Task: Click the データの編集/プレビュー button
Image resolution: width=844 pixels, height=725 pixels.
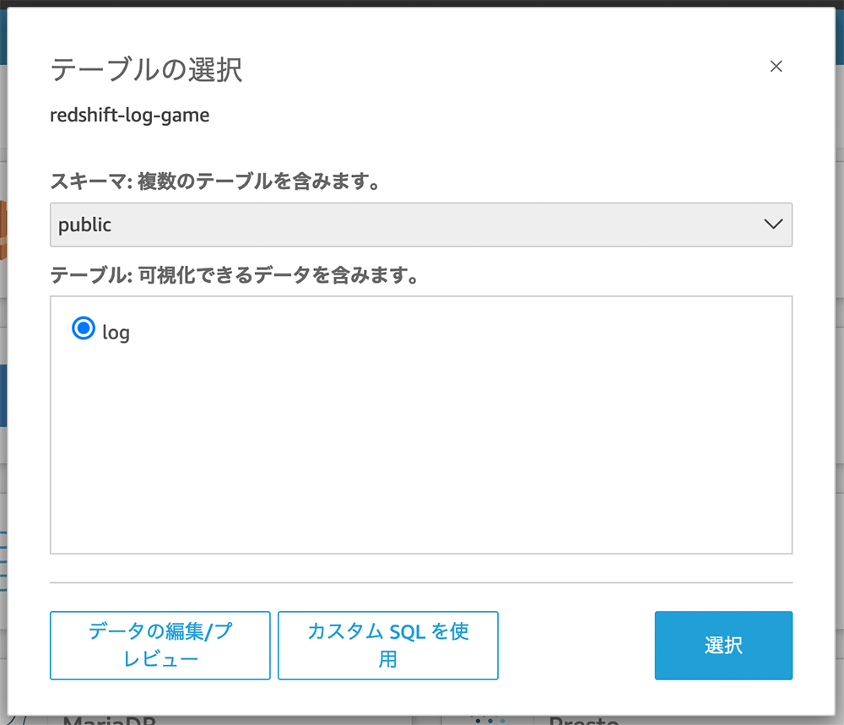Action: pyautogui.click(x=160, y=645)
